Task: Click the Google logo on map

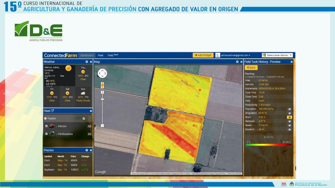Action: (x=101, y=172)
